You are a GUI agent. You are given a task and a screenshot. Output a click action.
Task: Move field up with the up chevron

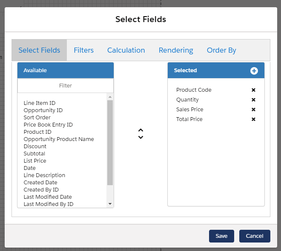coord(140,130)
